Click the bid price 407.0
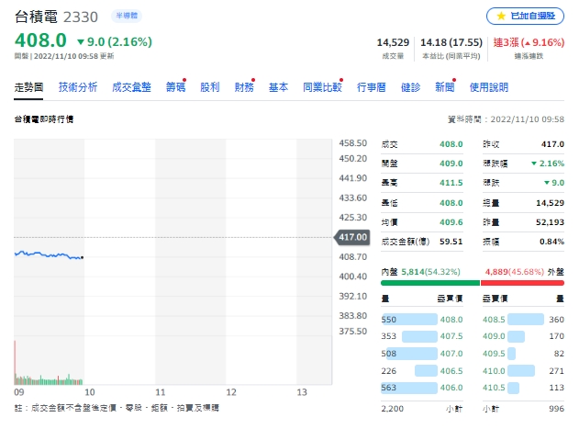Screen dimensions: 579x429 [451, 354]
